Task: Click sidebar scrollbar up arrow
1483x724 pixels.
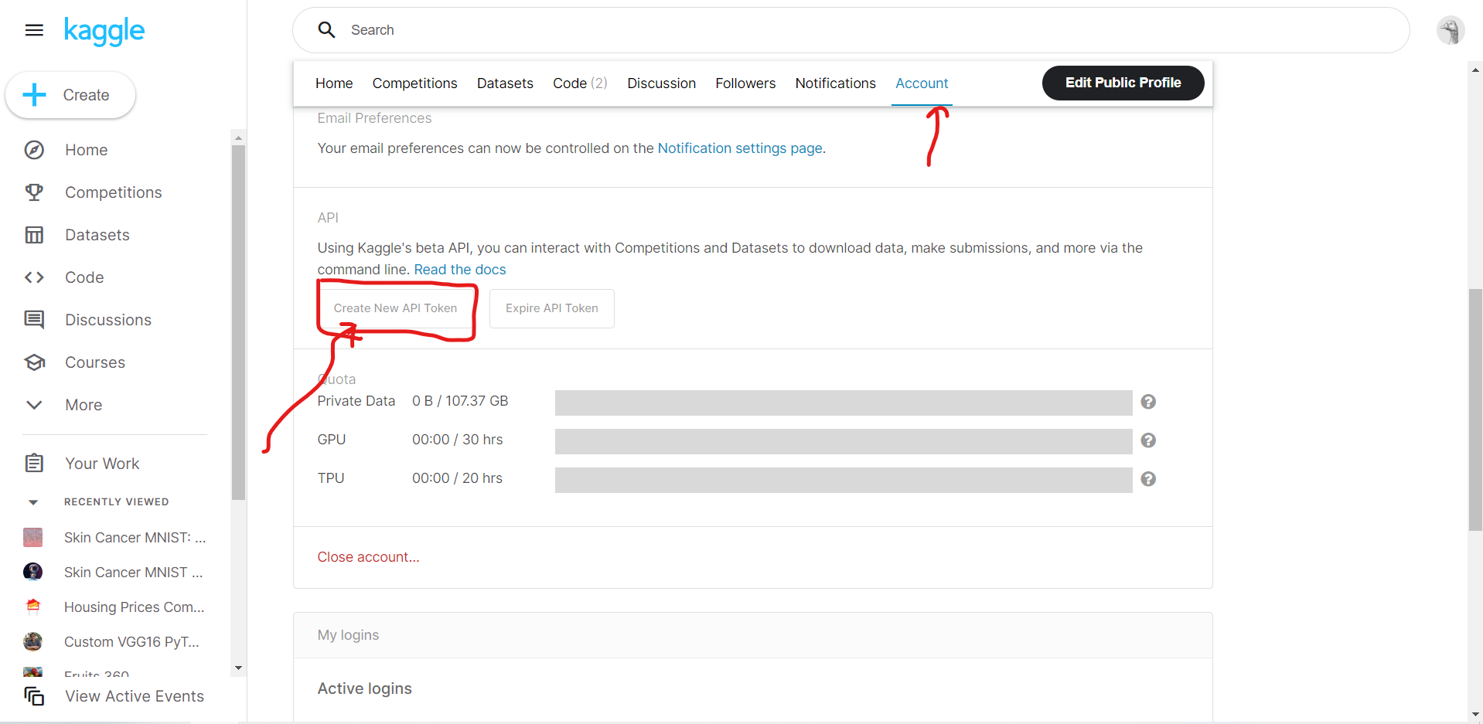Action: (238, 138)
